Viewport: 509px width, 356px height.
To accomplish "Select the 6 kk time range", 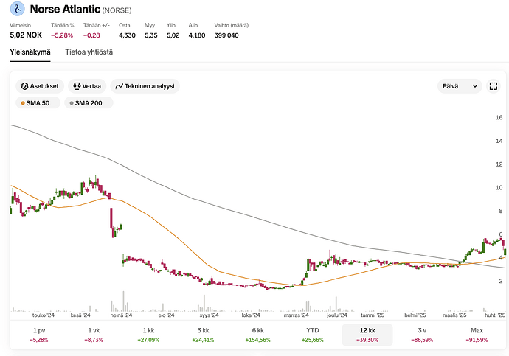I will [257, 334].
